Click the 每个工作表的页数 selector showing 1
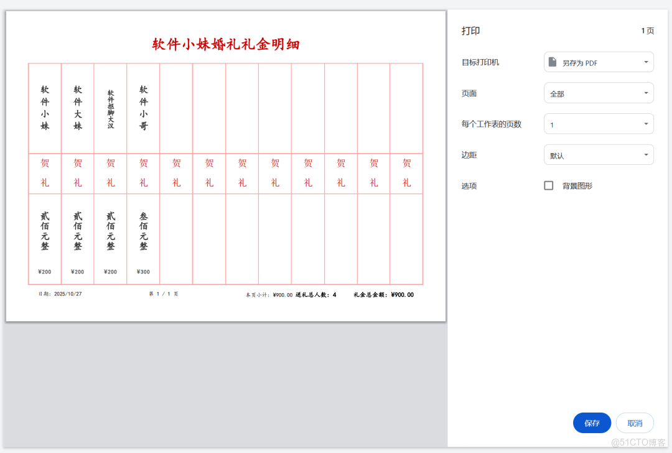Screen dimensions: 672x453 598,123
